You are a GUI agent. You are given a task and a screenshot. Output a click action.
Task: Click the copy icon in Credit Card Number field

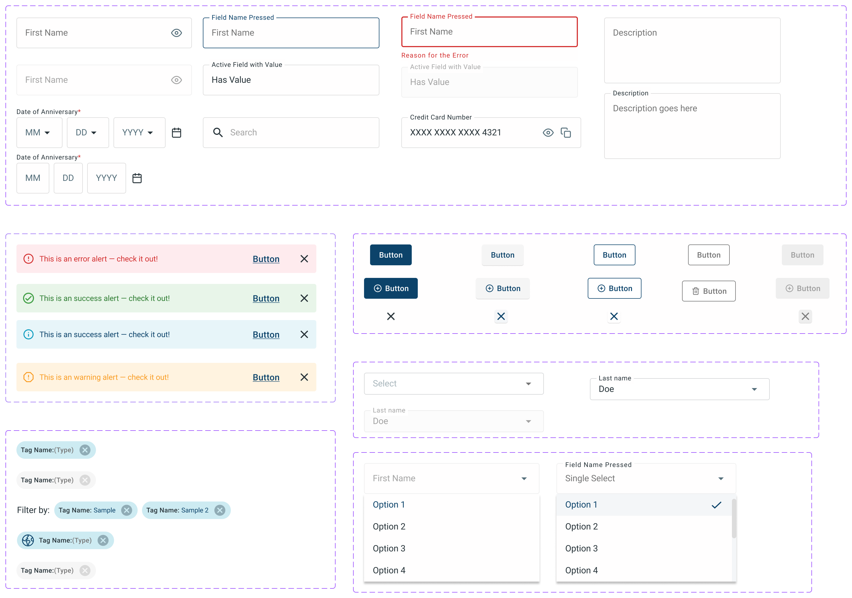(566, 132)
